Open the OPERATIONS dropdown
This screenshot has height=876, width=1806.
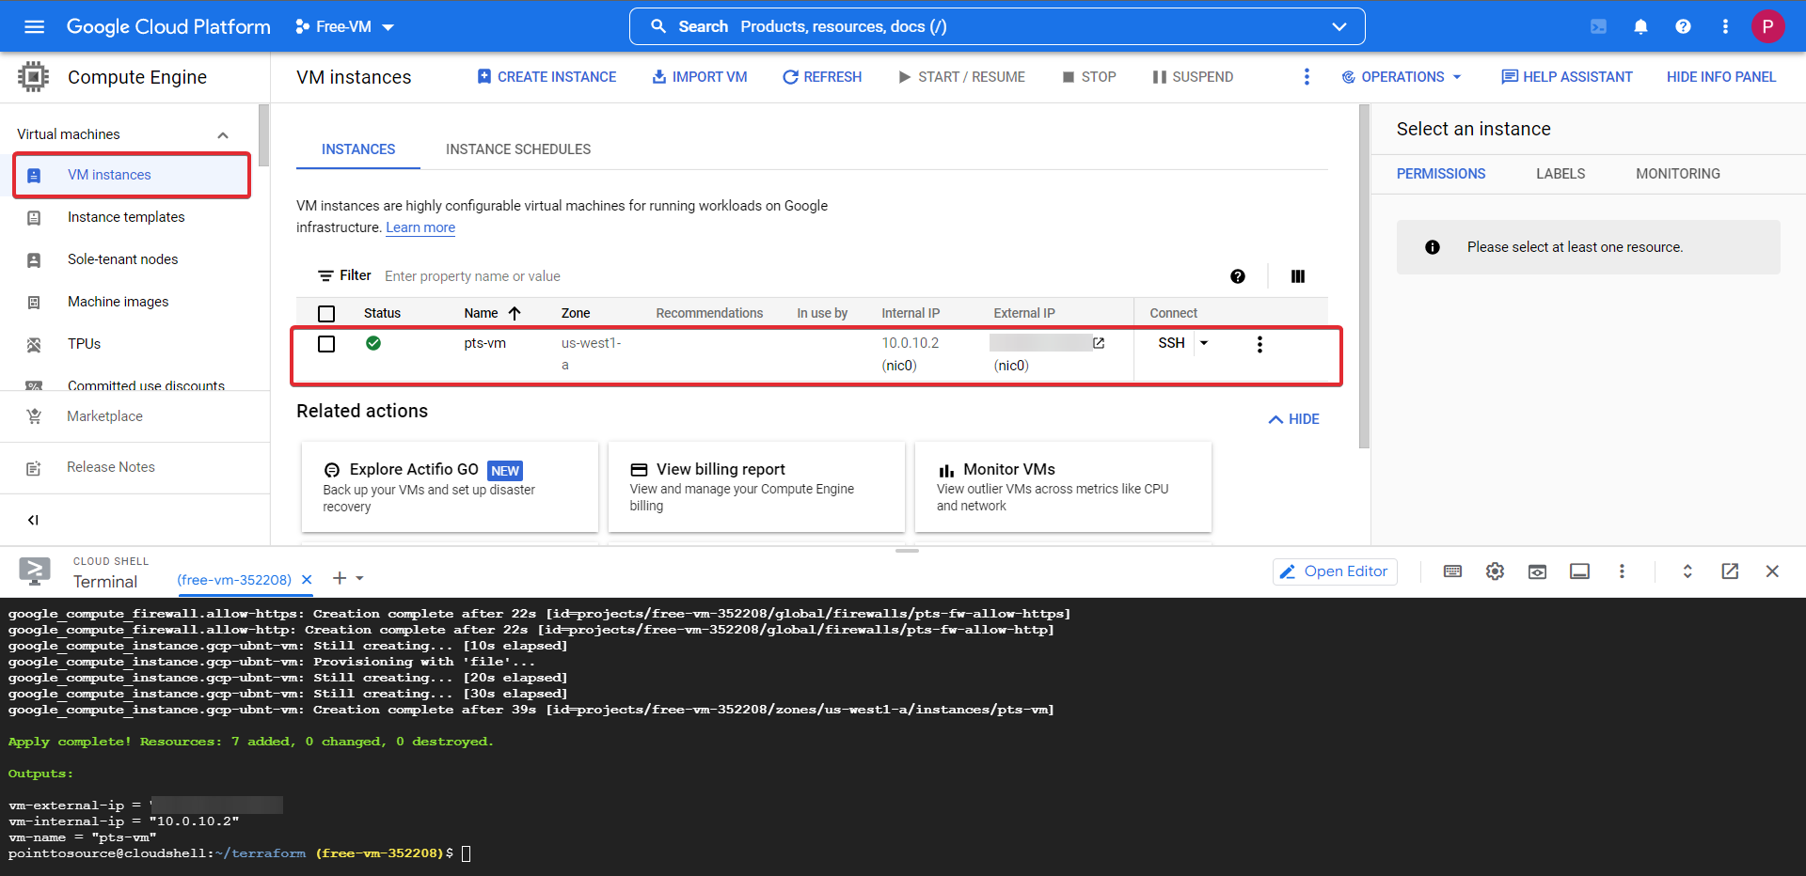pyautogui.click(x=1402, y=77)
